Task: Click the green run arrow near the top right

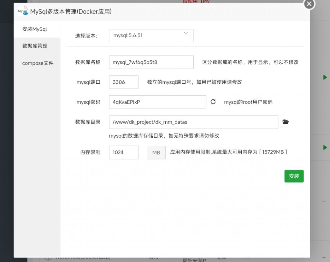Action: coord(325,77)
